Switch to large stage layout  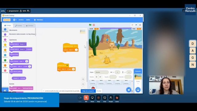(136, 25)
